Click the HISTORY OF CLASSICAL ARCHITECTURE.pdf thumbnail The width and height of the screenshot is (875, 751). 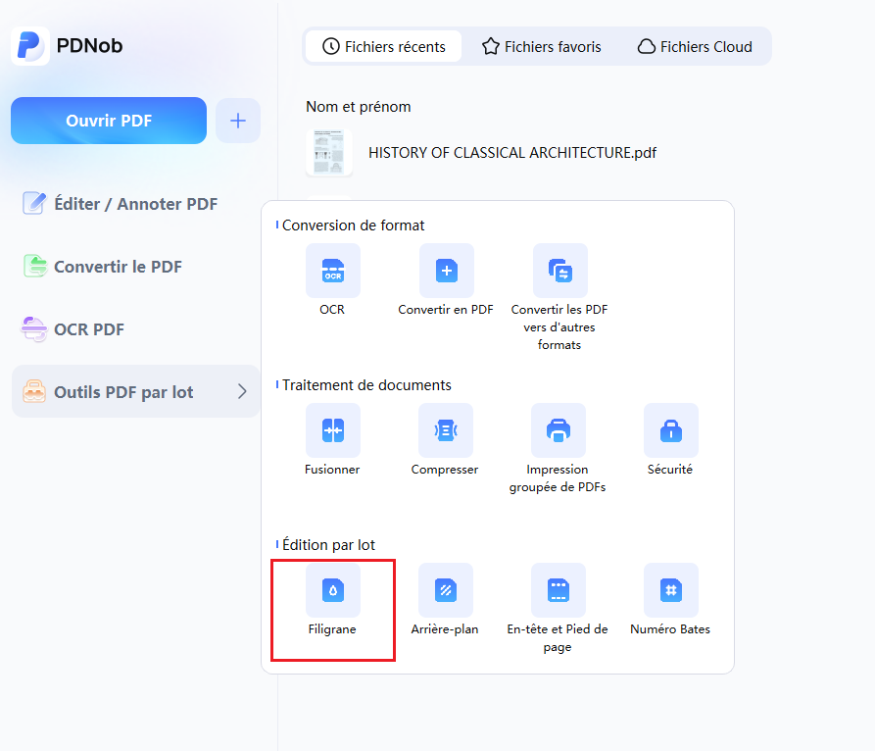329,152
